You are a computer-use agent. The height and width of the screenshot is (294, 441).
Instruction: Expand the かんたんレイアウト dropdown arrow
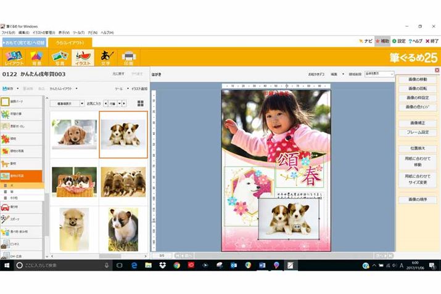click(x=76, y=89)
